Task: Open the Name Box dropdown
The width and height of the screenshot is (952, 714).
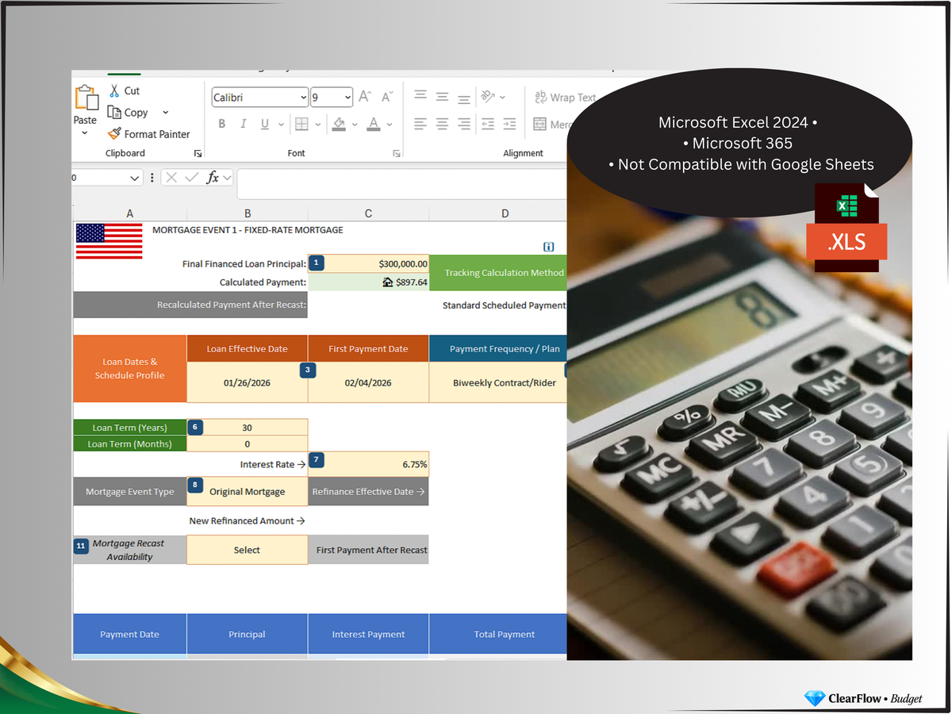Action: click(135, 178)
